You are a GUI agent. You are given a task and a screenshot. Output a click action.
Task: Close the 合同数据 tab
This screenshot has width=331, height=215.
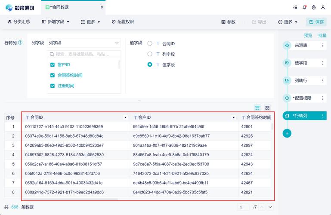point(102,7)
